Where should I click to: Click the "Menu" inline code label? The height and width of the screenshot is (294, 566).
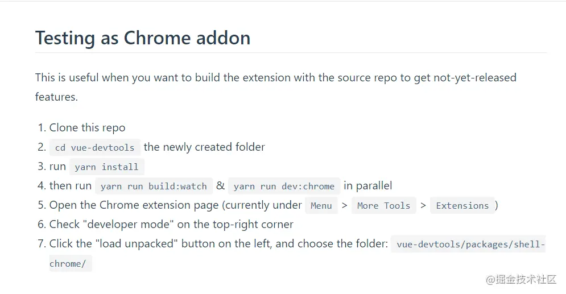pos(321,206)
